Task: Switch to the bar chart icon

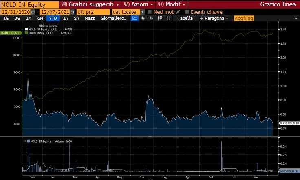Action: [143, 18]
